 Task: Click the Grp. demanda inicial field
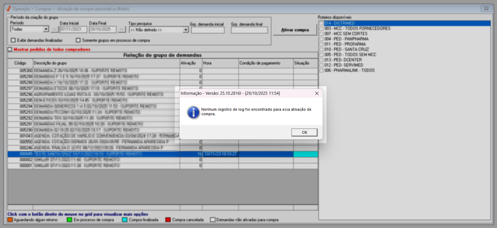(x=208, y=30)
